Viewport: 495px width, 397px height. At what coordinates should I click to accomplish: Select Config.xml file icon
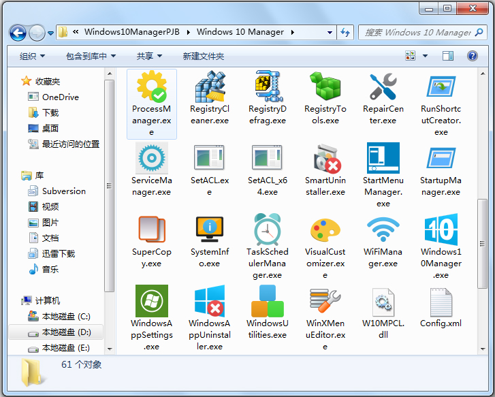pos(441,302)
